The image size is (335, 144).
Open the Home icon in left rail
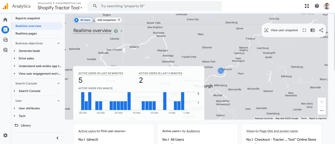pos(5,20)
